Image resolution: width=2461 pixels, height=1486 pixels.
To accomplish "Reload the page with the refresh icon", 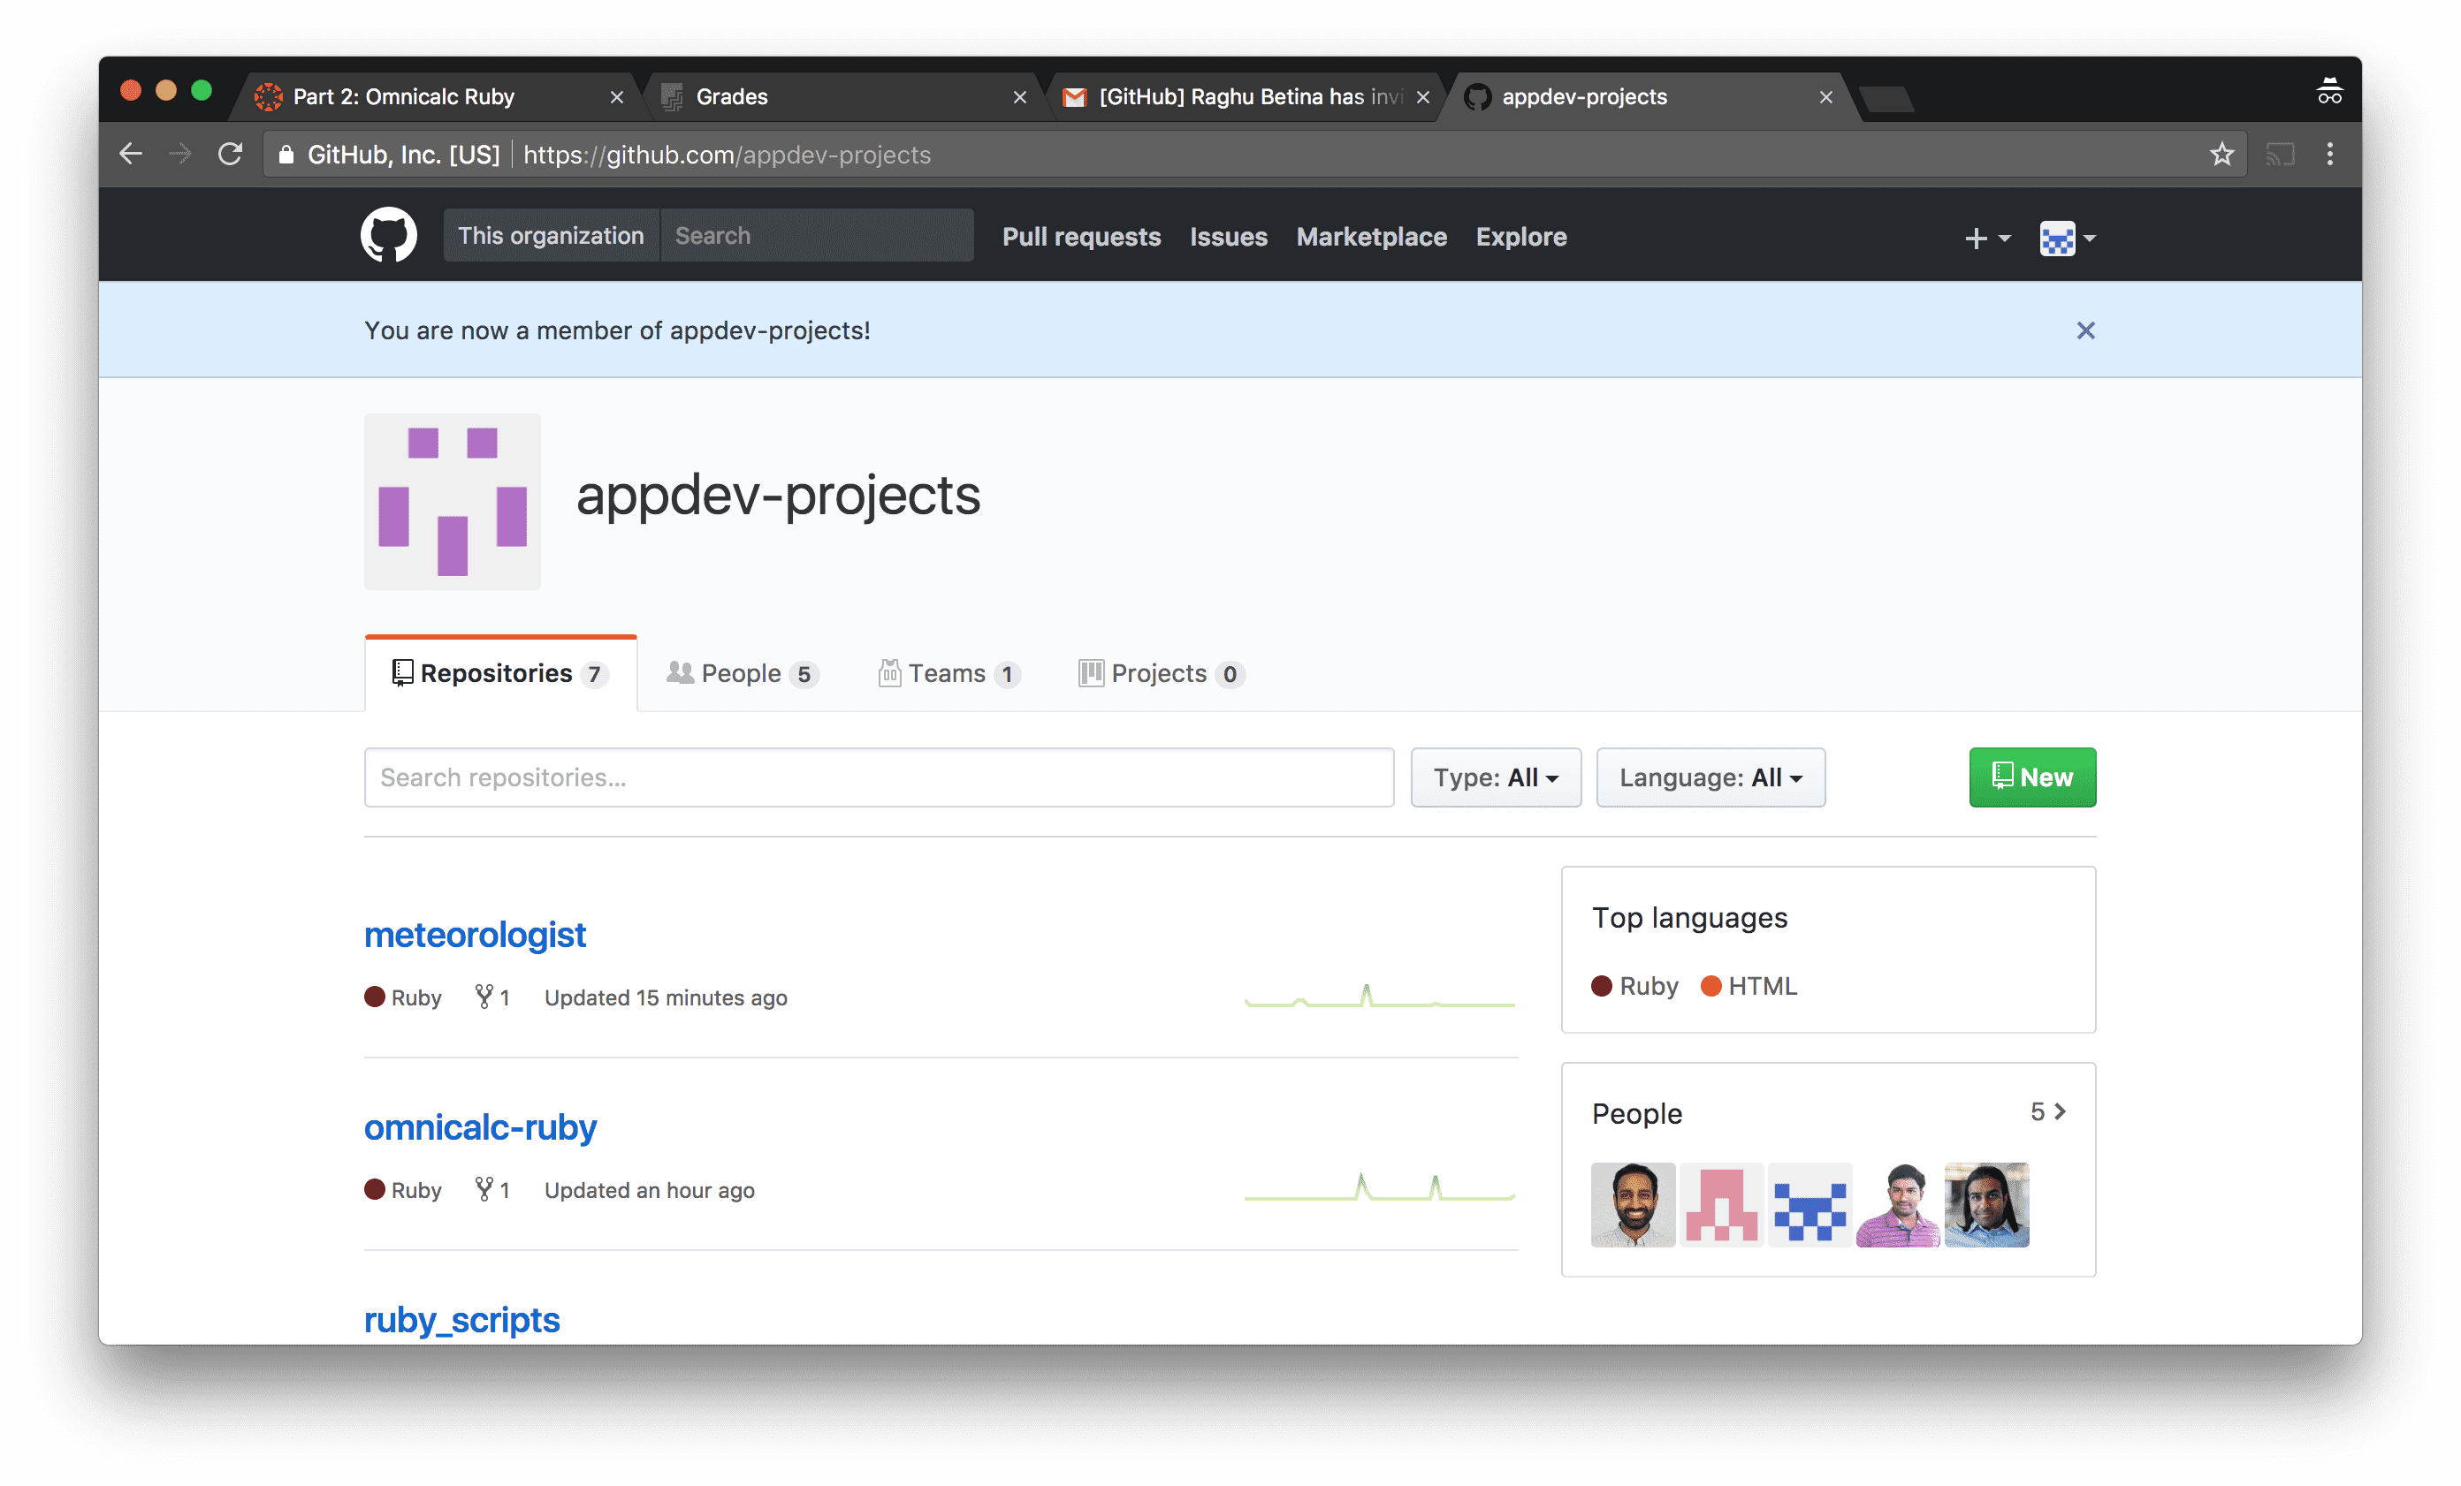I will [231, 154].
